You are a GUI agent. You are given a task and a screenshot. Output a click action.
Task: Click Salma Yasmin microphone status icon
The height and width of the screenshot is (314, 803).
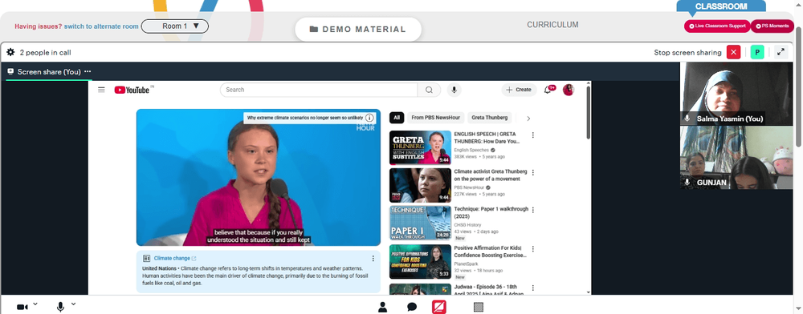[x=687, y=119]
